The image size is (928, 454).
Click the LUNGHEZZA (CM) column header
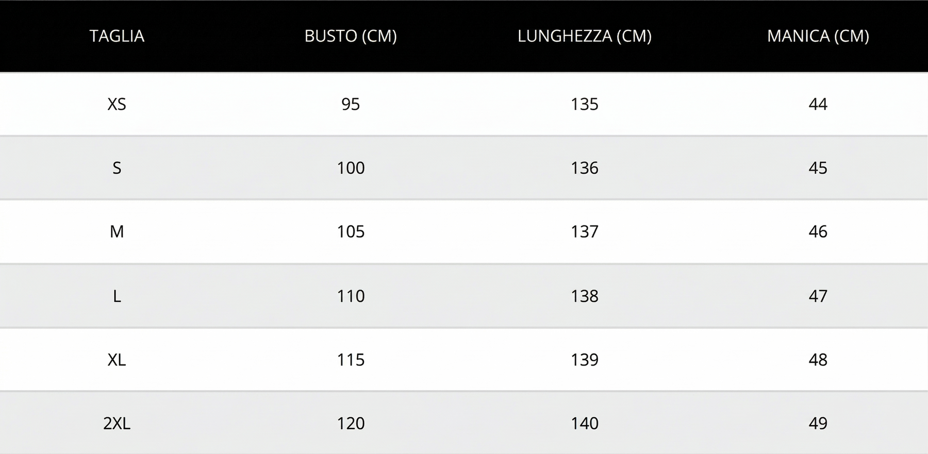tap(585, 36)
